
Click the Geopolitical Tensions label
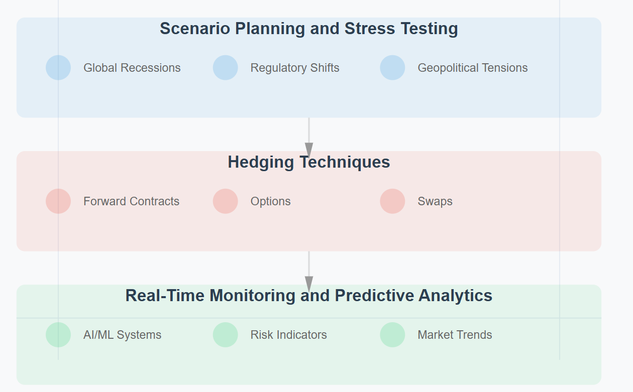[x=472, y=68]
